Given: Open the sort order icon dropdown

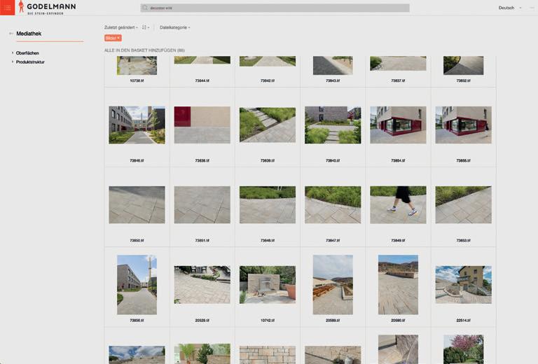Looking at the screenshot, I should pos(146,27).
